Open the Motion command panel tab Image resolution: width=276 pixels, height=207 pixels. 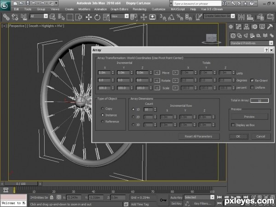coord(254,27)
